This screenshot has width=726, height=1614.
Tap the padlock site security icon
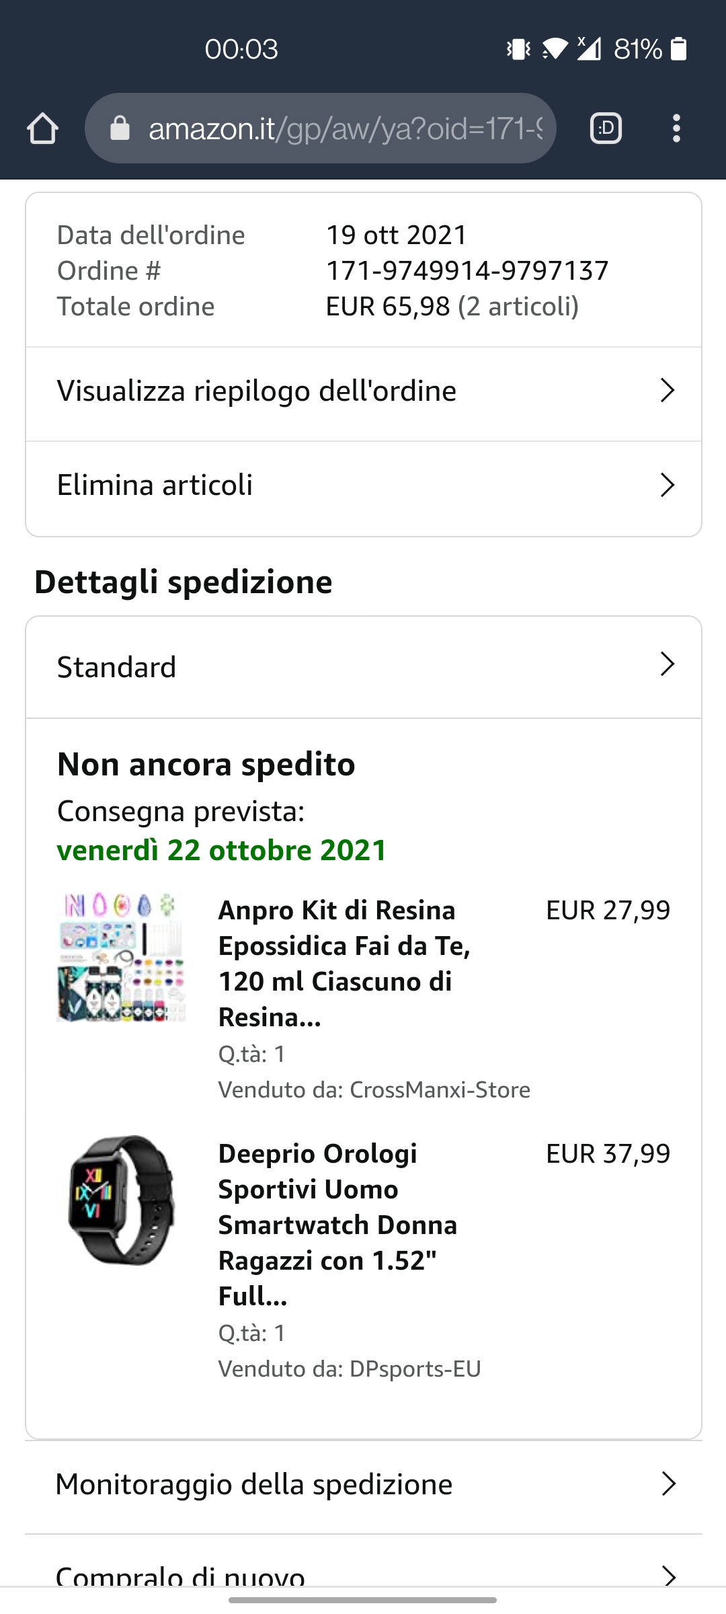[120, 128]
